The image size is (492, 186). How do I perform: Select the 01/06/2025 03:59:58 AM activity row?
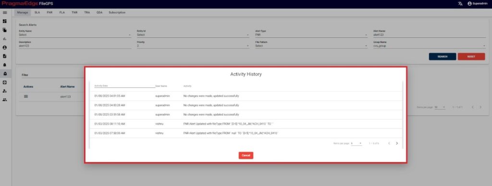[x=246, y=115]
